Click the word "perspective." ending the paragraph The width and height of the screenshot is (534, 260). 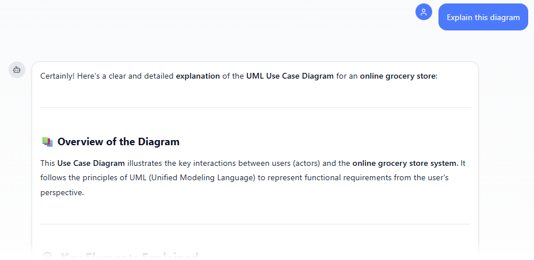click(x=62, y=193)
